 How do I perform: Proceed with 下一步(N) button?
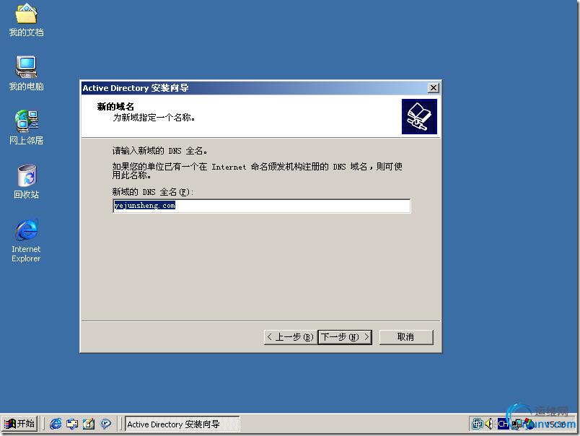(x=345, y=337)
